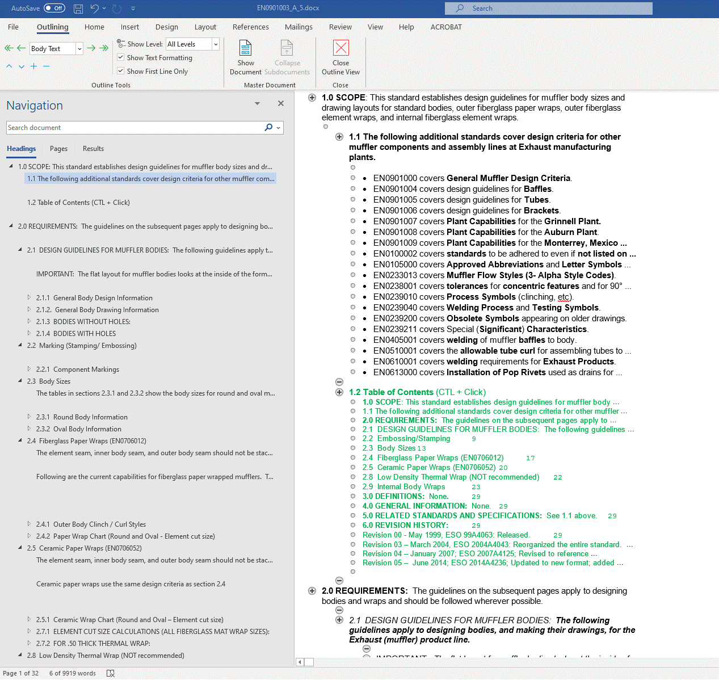This screenshot has height=680, width=719.
Task: Click the Customize Quick Access Toolbar arrow
Action: tap(133, 9)
